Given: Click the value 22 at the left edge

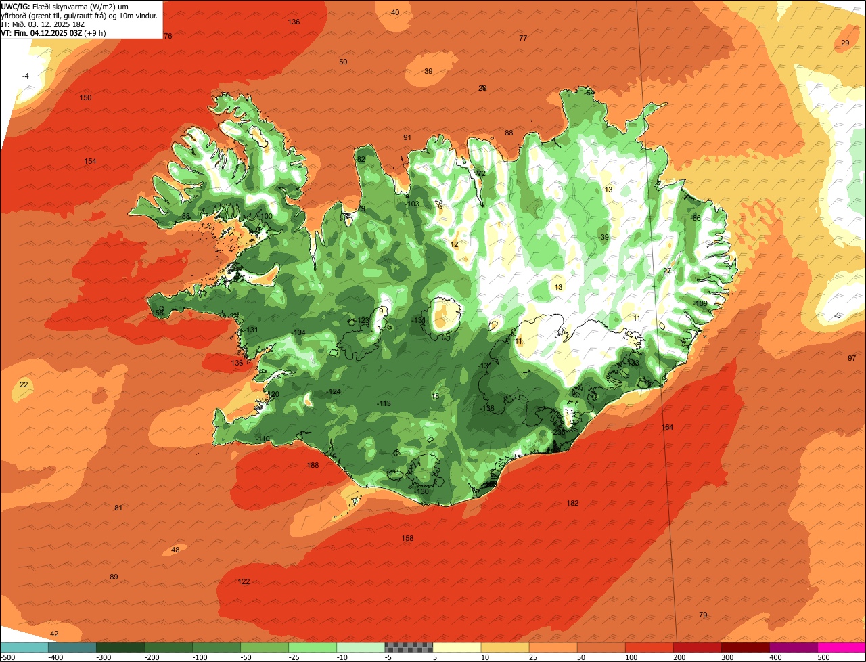Looking at the screenshot, I should [x=24, y=384].
